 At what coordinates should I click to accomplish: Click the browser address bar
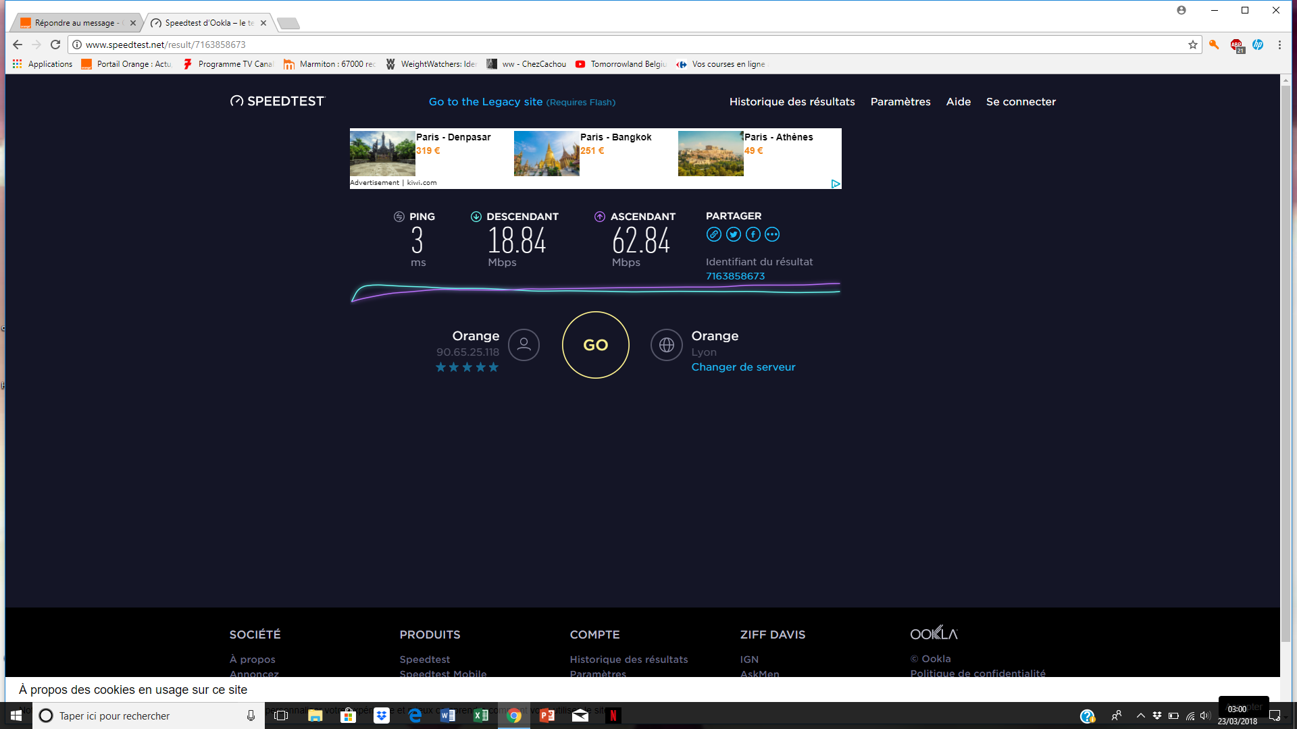pyautogui.click(x=405, y=45)
